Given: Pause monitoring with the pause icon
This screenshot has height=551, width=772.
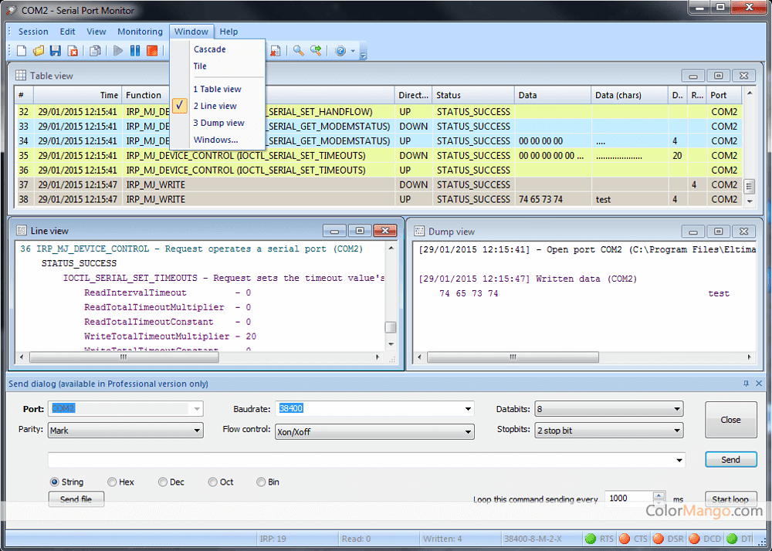Looking at the screenshot, I should (x=135, y=51).
